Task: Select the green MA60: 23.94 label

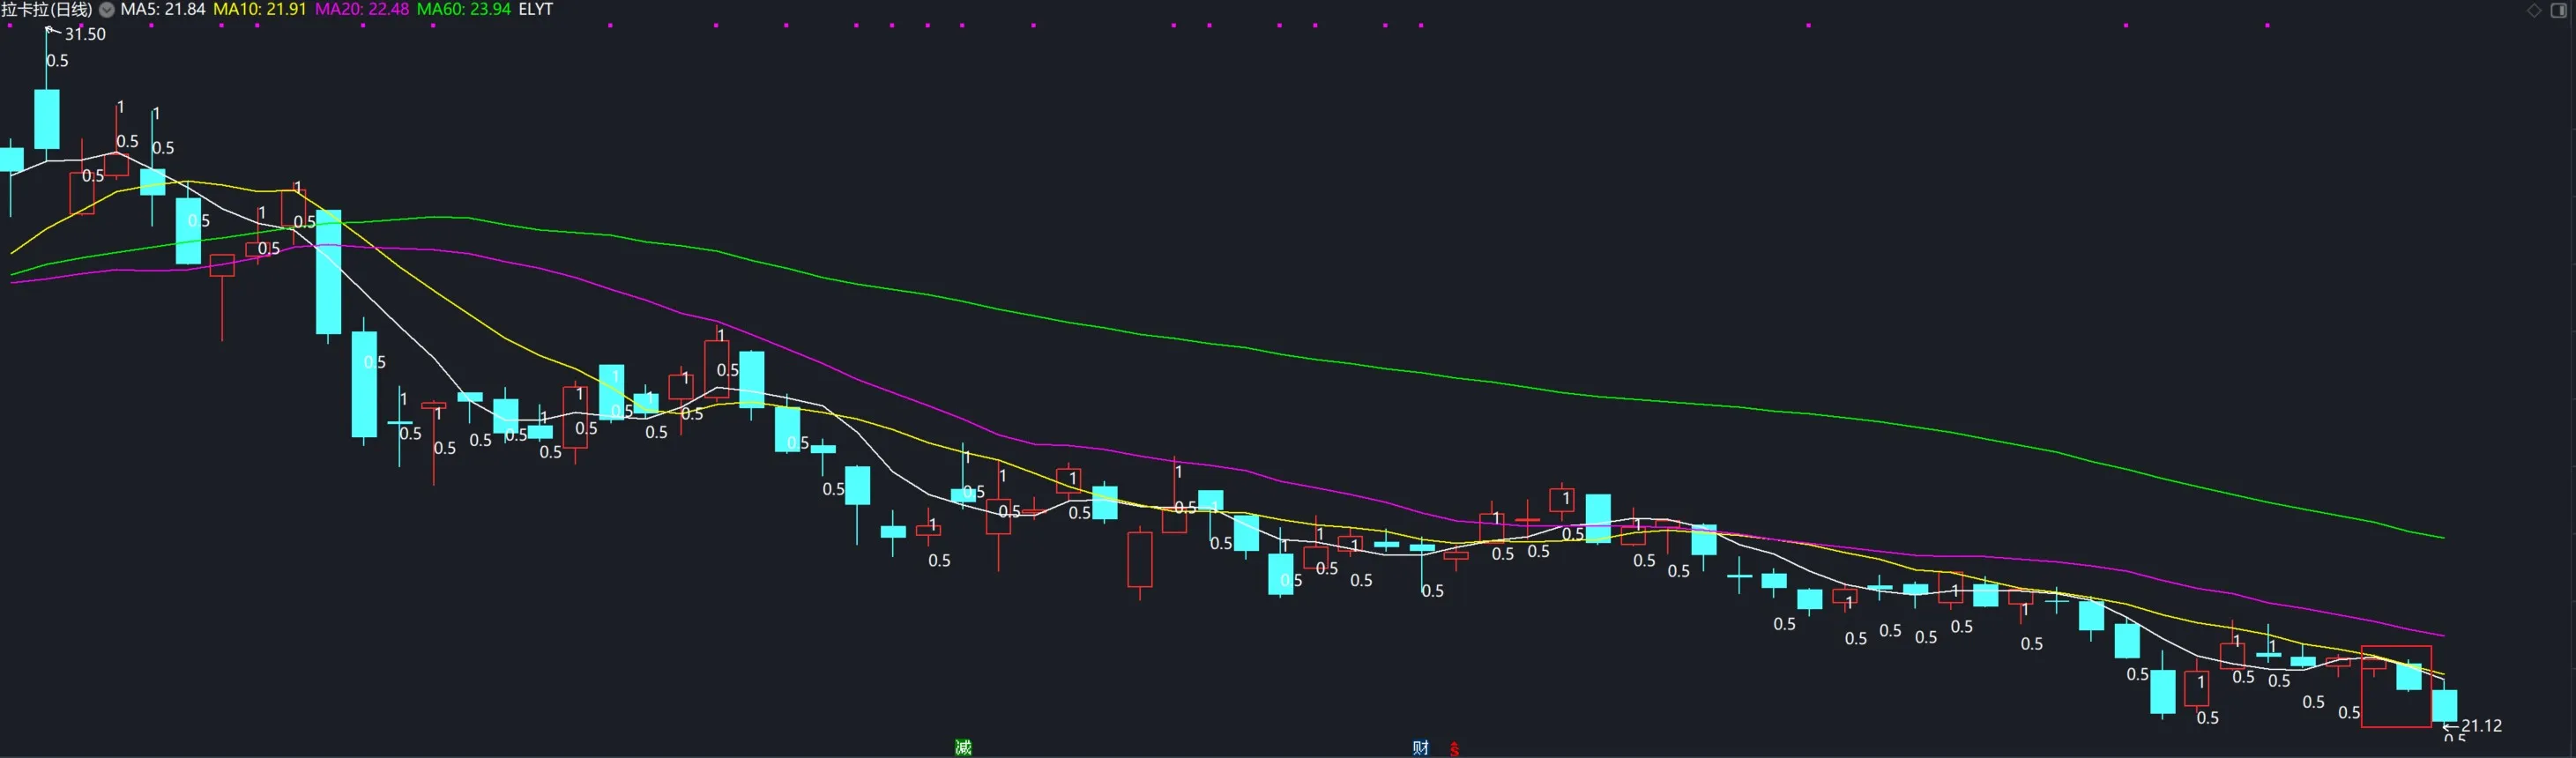Action: pos(463,9)
